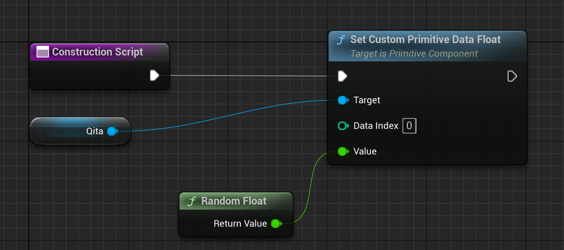Click the blue Target input pin

coord(343,101)
